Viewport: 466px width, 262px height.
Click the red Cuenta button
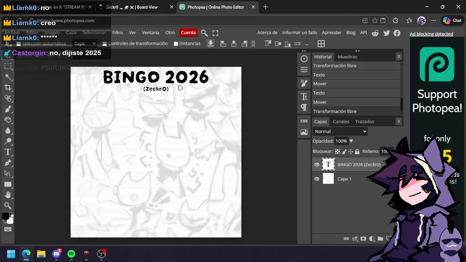tap(188, 33)
